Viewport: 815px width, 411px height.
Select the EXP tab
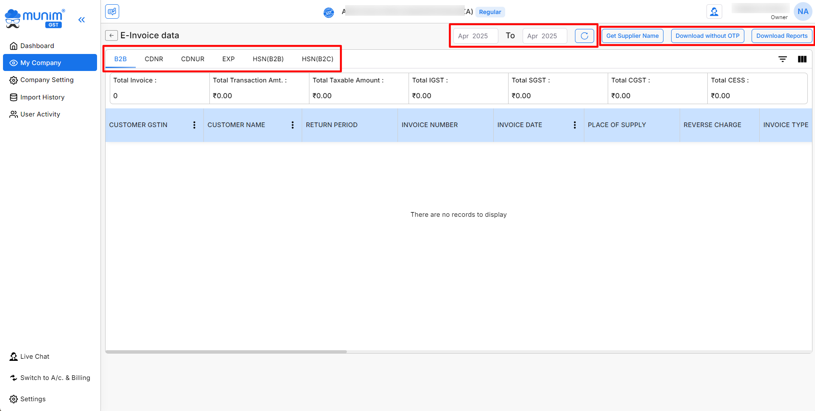[228, 59]
